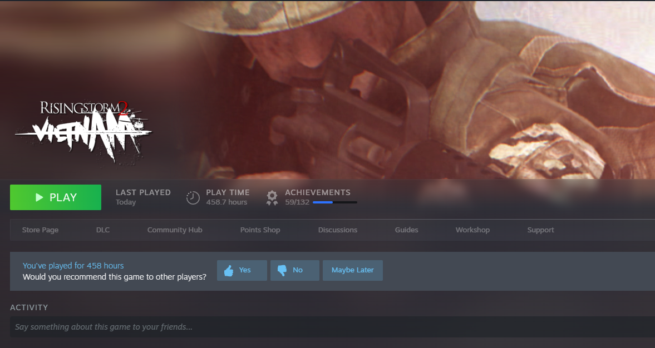Click the 'You've played for 458 hours' link

point(73,266)
